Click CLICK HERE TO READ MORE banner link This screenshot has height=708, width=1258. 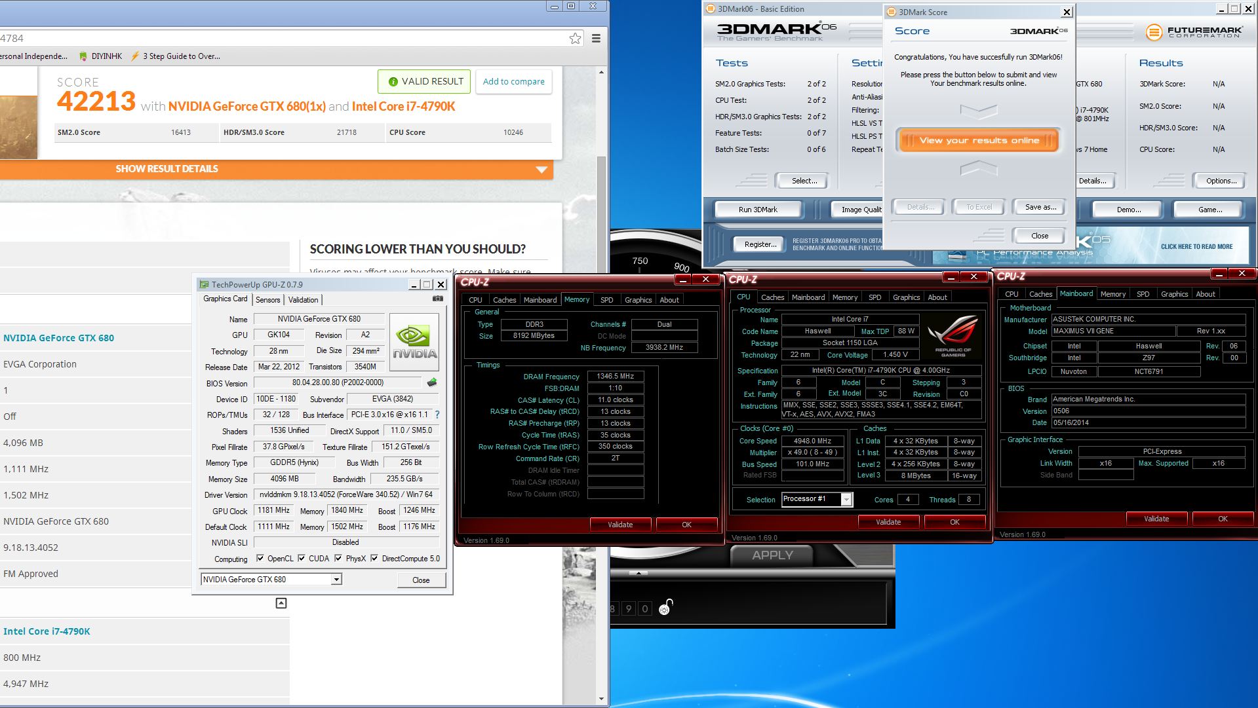tap(1196, 247)
